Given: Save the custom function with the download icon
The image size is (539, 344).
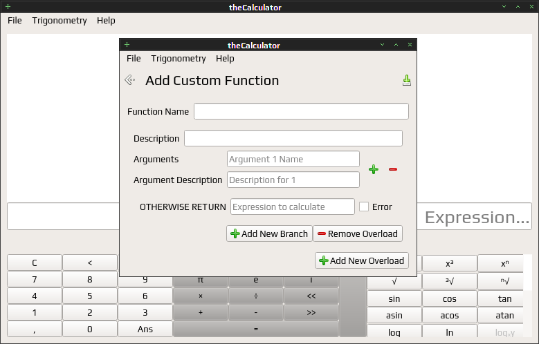Looking at the screenshot, I should pyautogui.click(x=407, y=80).
